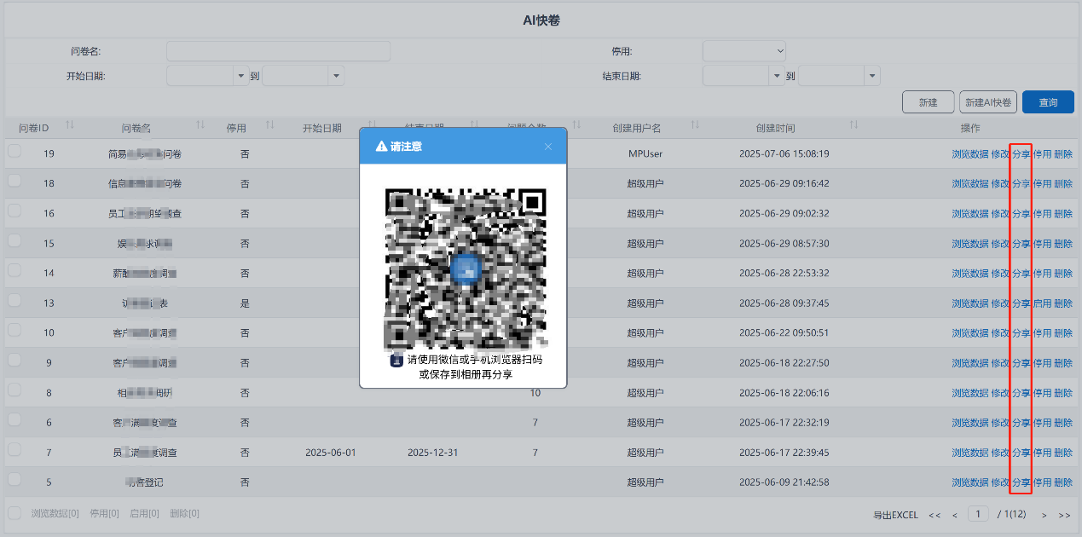This screenshot has width=1082, height=537.
Task: Tick the row checkbox for ID 13
Action: (x=14, y=301)
